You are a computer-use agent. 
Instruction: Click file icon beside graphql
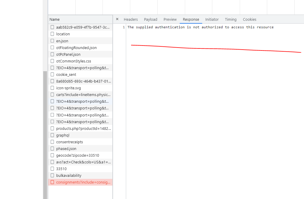tap(52, 135)
